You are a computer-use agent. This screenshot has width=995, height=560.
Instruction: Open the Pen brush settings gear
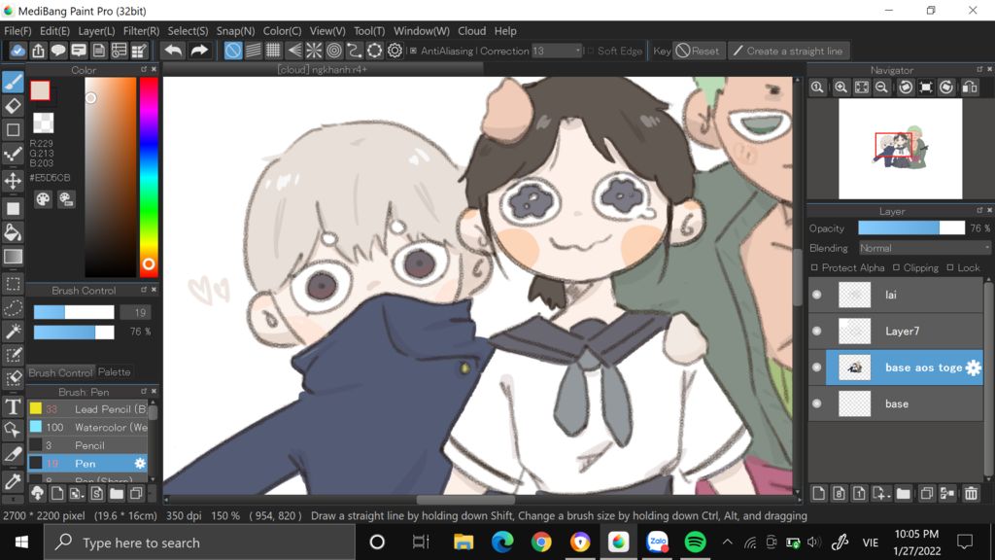(140, 464)
